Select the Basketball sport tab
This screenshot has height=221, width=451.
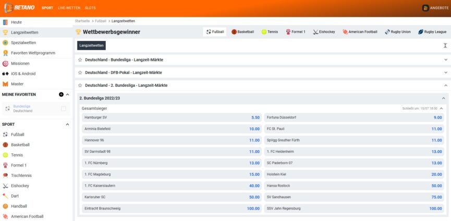point(243,32)
